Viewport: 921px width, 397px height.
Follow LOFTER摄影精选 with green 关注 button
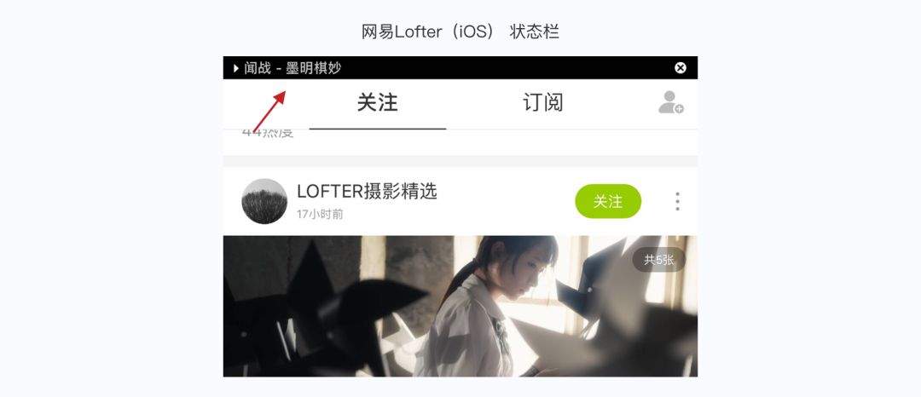608,201
